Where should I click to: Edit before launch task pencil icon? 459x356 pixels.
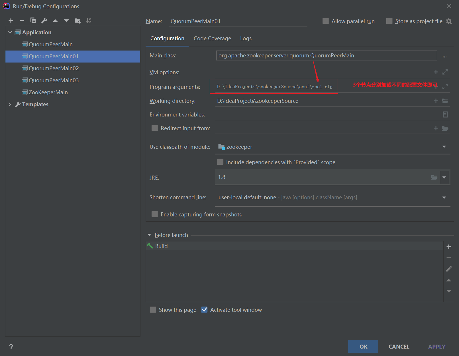449,269
